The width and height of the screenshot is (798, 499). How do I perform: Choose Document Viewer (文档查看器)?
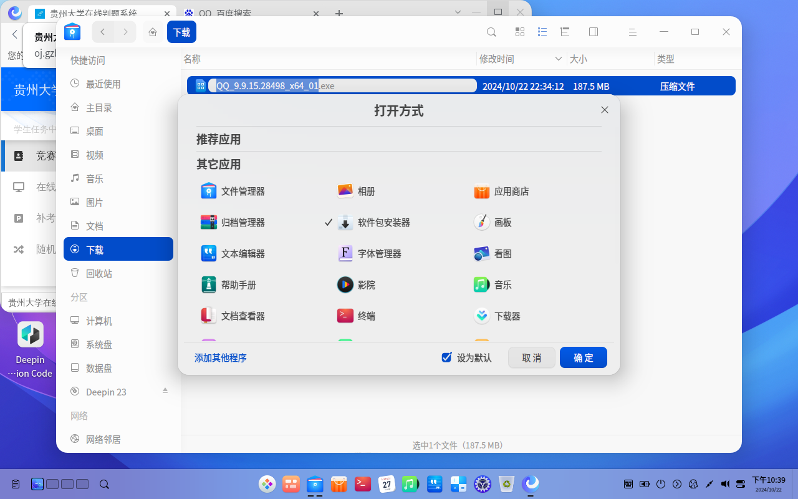pos(233,316)
